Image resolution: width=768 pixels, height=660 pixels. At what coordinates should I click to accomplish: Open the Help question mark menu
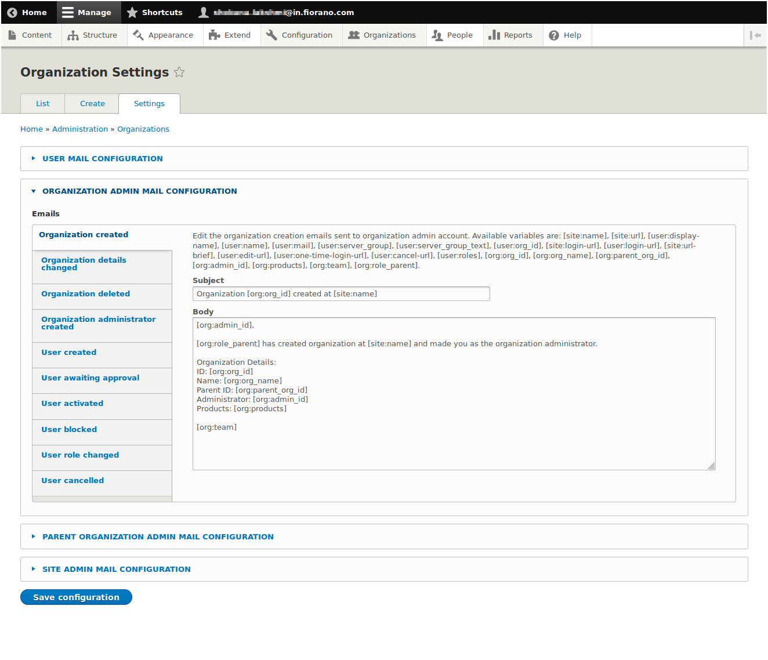point(565,35)
